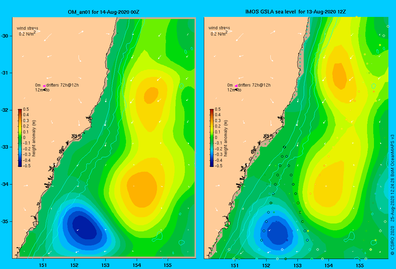Viewport: 396px width, 269px height.
Task: Click the 151 longitude label under the left map
Action: (x=43, y=265)
